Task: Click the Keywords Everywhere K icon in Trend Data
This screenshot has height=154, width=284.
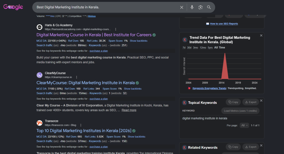Action: pyautogui.click(x=185, y=40)
